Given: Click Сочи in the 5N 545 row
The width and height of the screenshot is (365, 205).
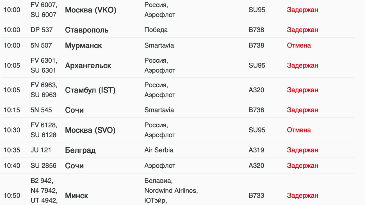Looking at the screenshot, I should (x=74, y=110).
